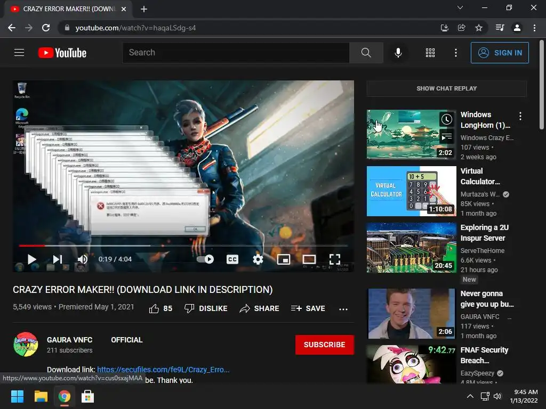
Task: Add Windows LongHorn video to queue
Action: [447, 137]
